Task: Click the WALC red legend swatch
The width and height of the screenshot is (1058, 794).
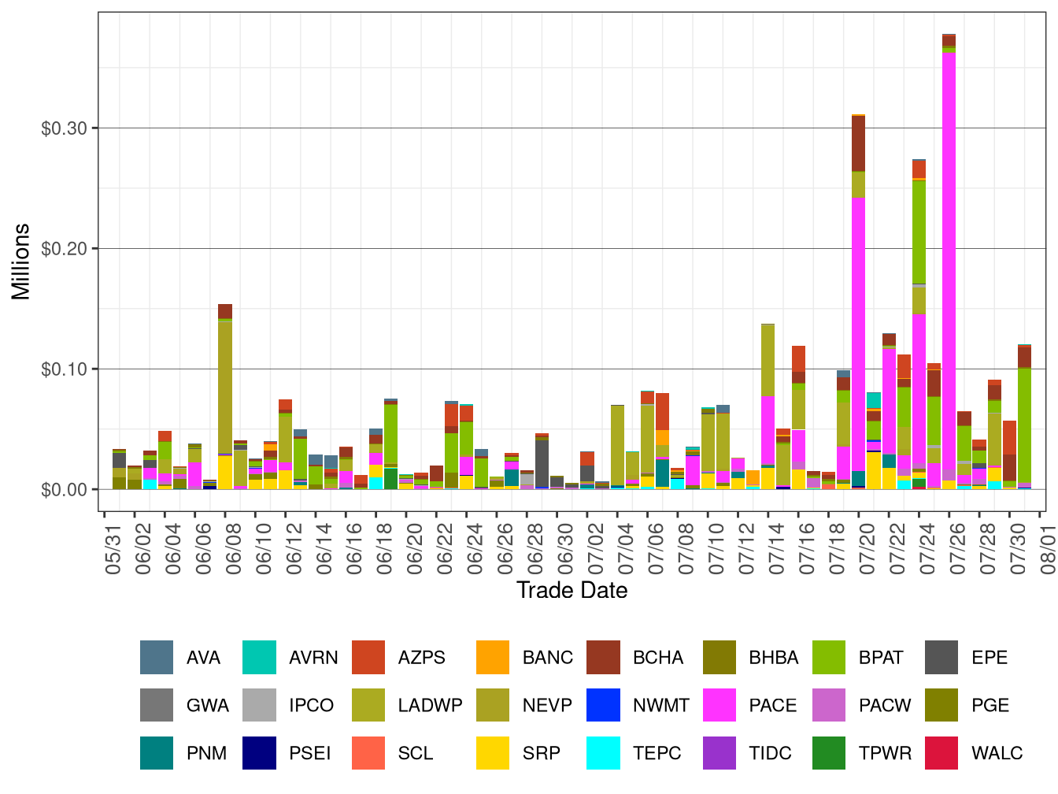Action: (941, 753)
